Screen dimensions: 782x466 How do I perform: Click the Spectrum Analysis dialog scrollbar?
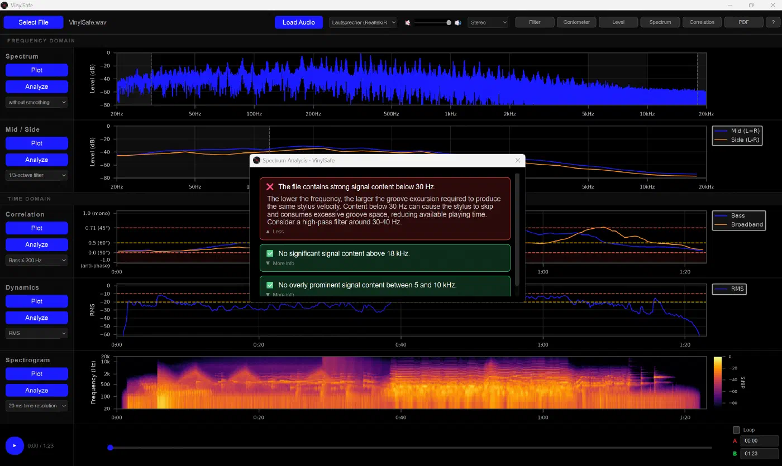click(517, 229)
